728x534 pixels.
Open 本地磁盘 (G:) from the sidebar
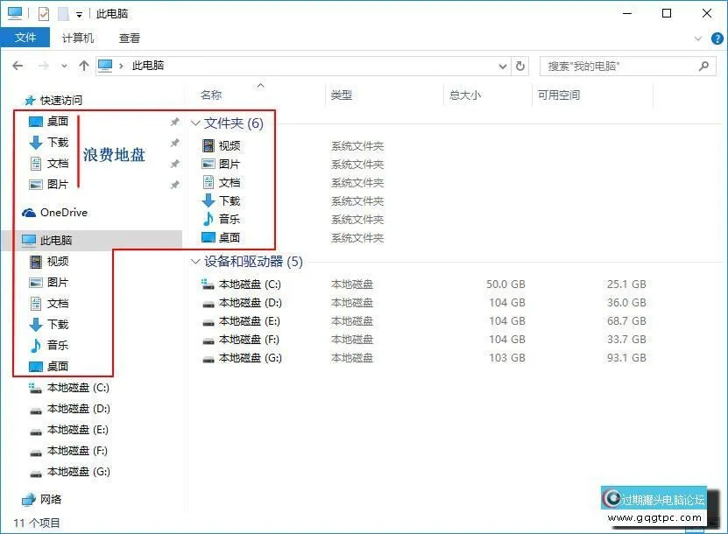(x=71, y=472)
